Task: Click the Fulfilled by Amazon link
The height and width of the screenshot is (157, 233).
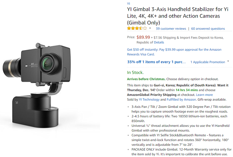Action: point(181,100)
